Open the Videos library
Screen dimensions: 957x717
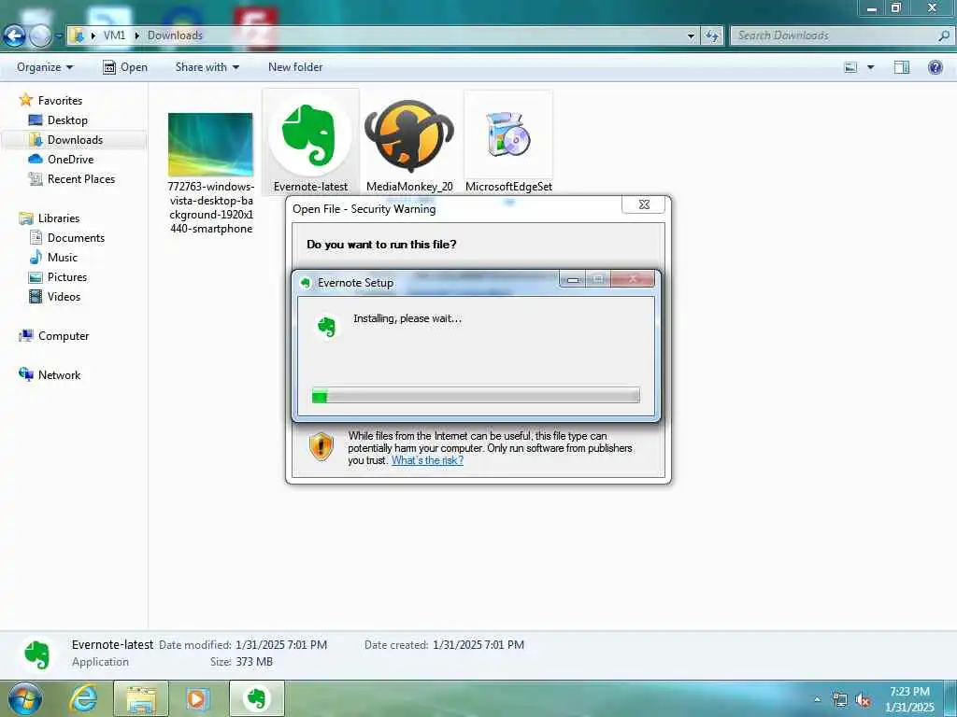pos(64,296)
